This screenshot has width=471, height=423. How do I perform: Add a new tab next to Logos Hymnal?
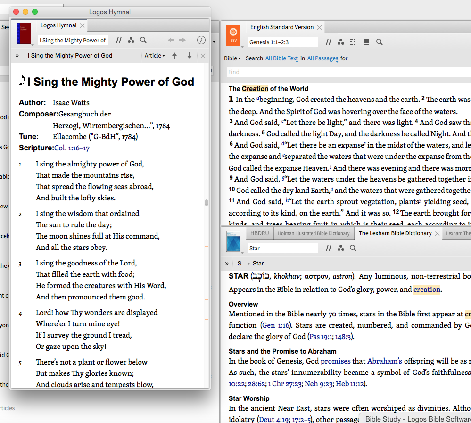[x=94, y=25]
